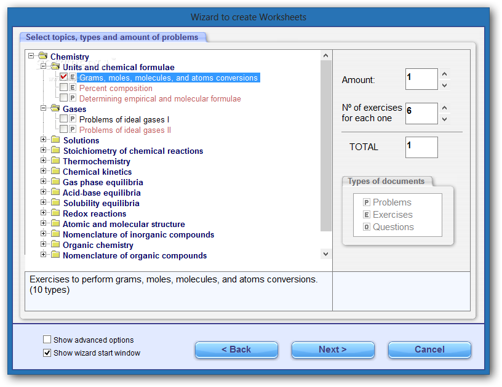Select Nomenclature of inorganic compounds item
This screenshot has width=502, height=387.
[x=138, y=234]
